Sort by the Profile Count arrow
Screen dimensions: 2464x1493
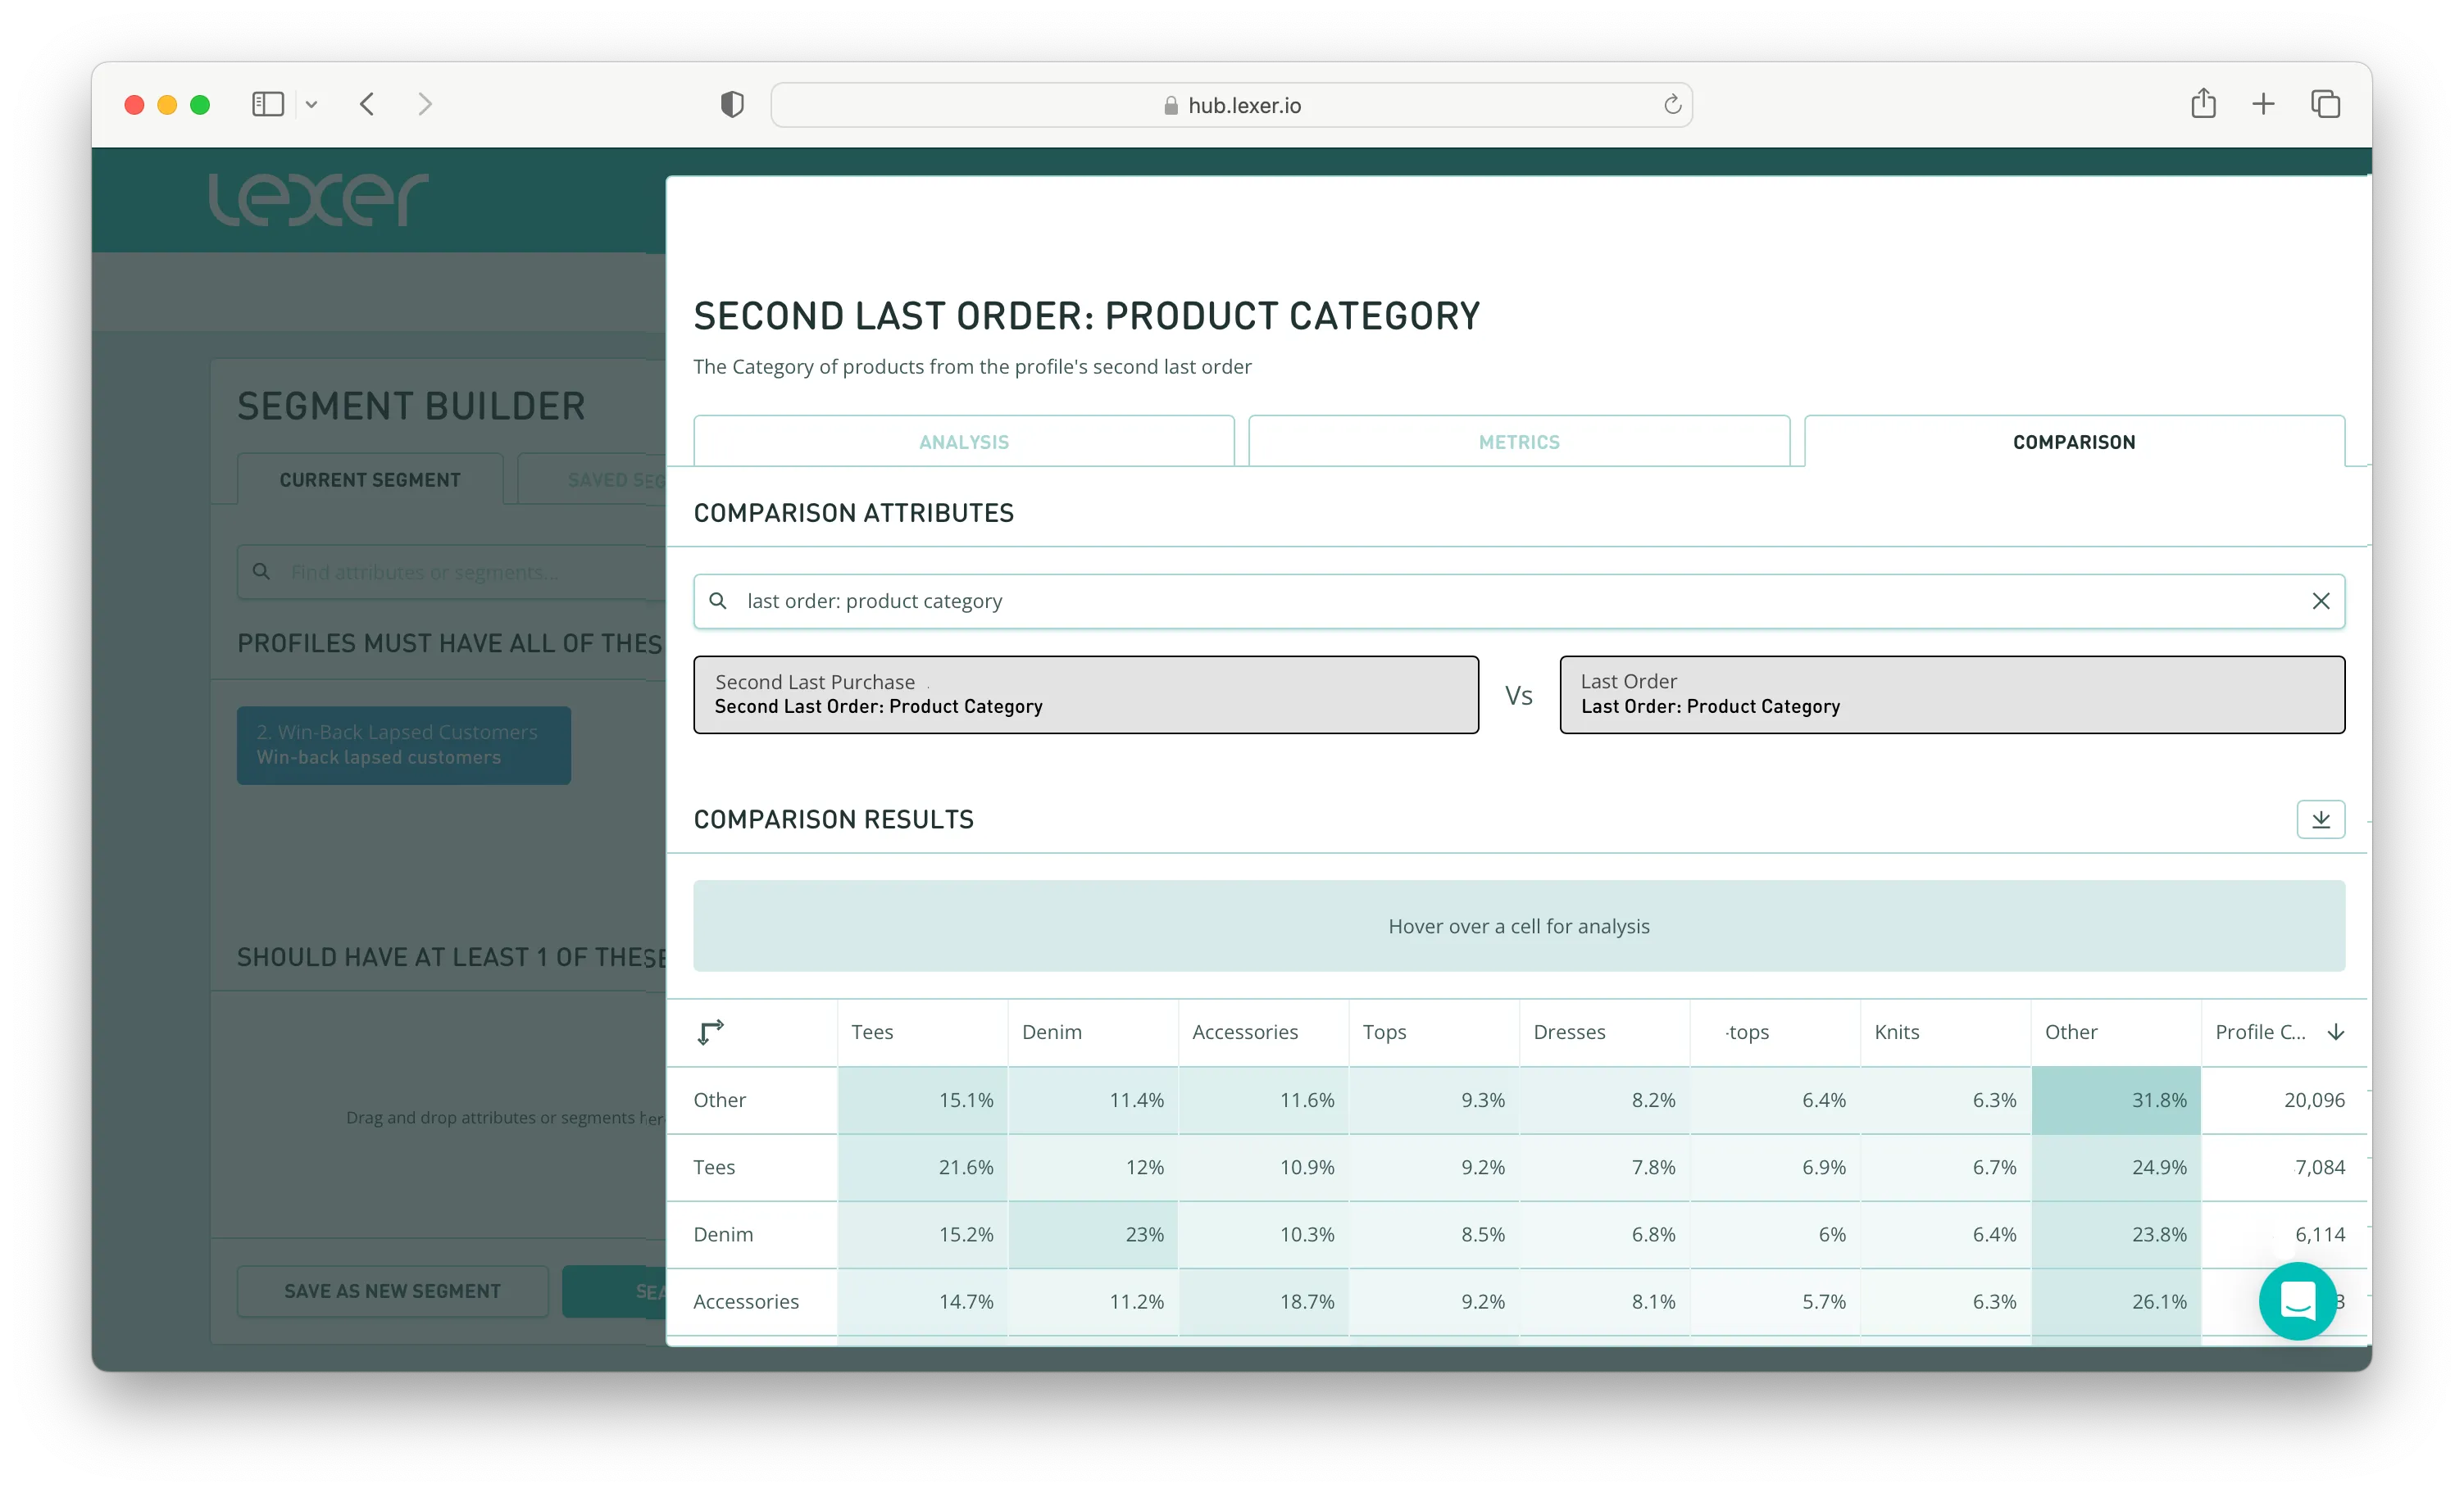pyautogui.click(x=2336, y=1032)
